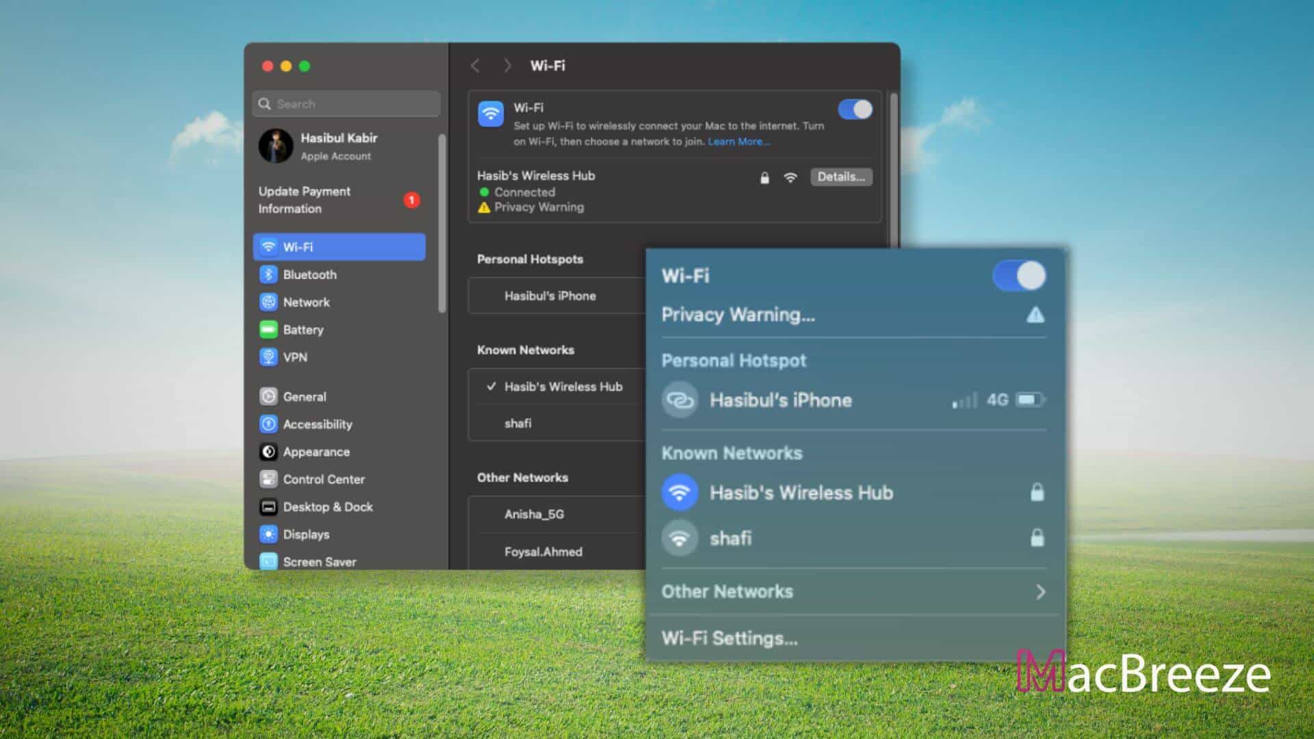
Task: Click the Hasibul's iPhone personal hotspot icon
Action: (x=679, y=400)
